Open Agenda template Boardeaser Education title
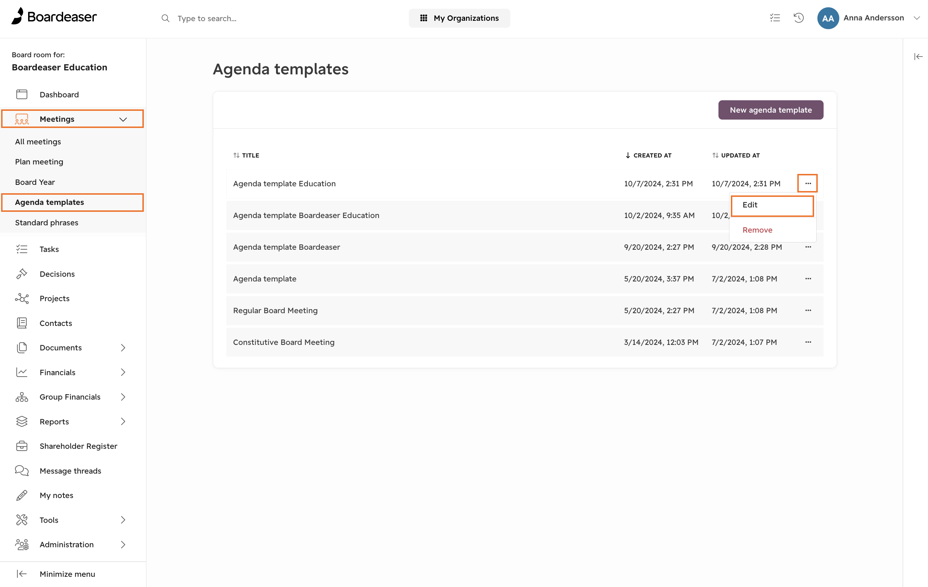 tap(306, 215)
